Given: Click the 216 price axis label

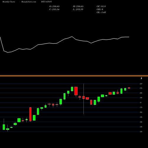Looking at the screenshot, I should [141, 88].
